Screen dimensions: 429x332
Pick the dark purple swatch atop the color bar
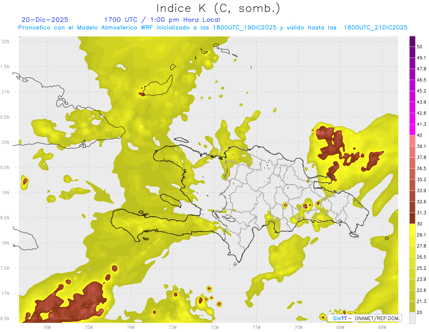(x=412, y=41)
